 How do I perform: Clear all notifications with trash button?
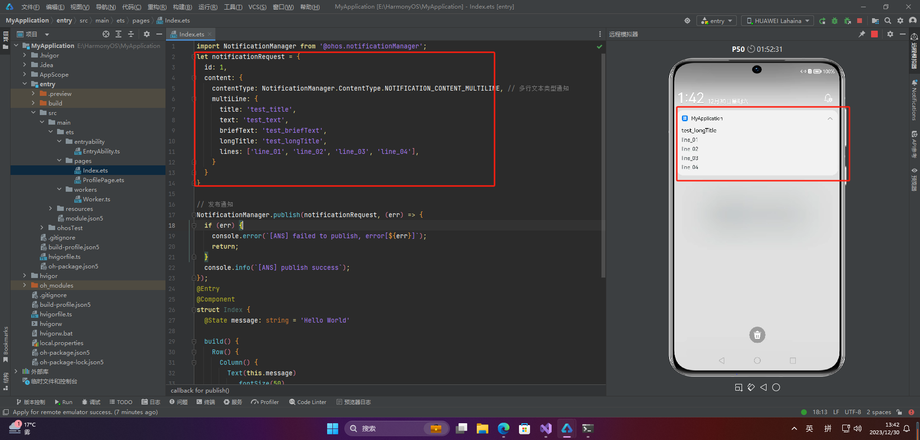757,335
